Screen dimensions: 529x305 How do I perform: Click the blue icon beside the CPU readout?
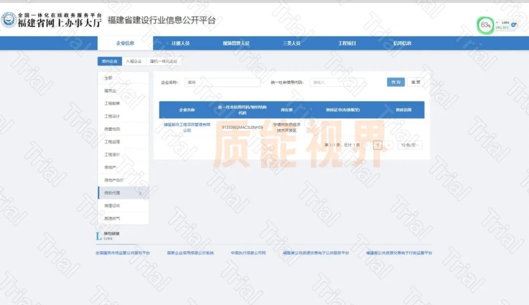point(513,25)
